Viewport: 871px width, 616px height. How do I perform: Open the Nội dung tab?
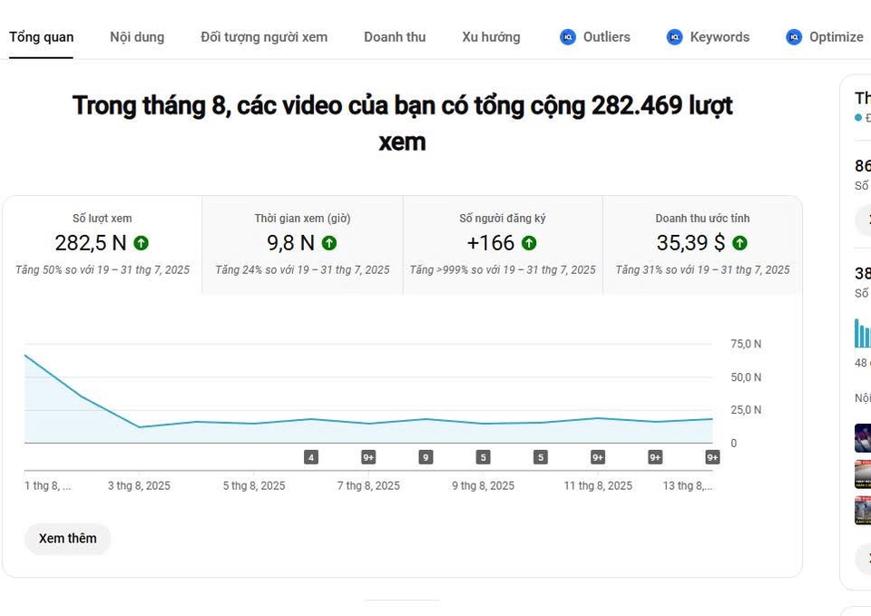(x=137, y=37)
